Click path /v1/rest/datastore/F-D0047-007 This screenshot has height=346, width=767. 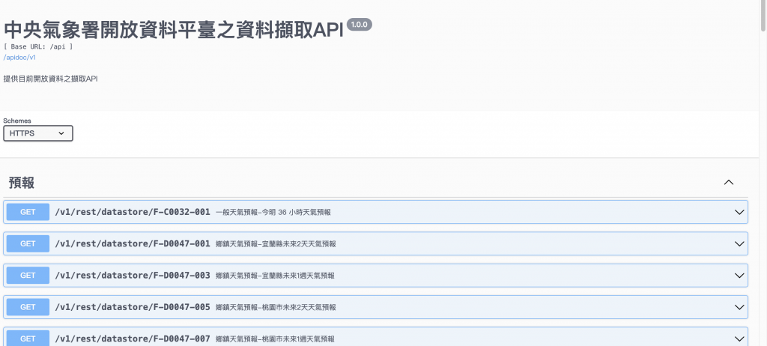133,339
